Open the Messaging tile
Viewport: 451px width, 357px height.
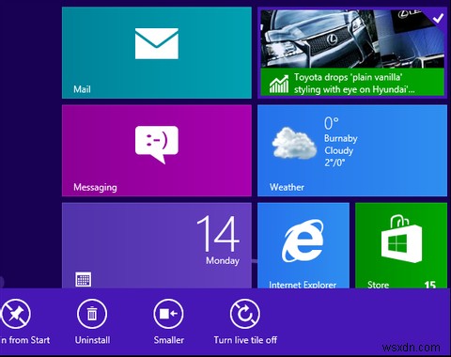click(x=157, y=150)
